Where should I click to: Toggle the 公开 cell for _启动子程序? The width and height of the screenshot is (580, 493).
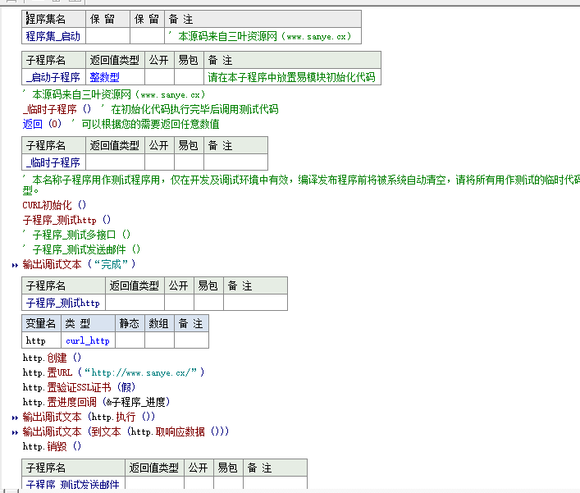(x=159, y=77)
